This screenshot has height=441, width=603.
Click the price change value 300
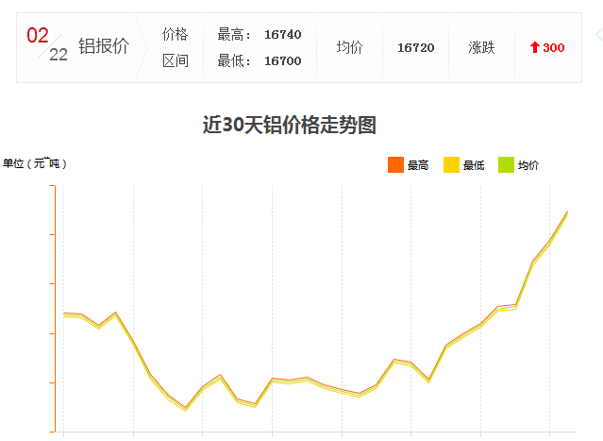[554, 47]
